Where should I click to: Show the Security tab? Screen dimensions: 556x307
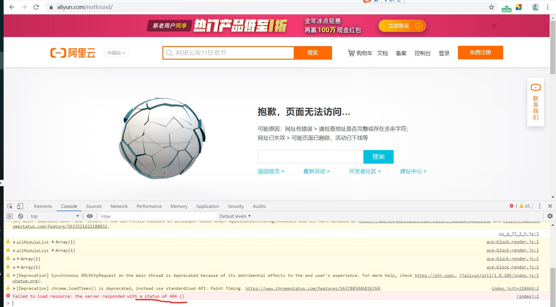coord(236,206)
